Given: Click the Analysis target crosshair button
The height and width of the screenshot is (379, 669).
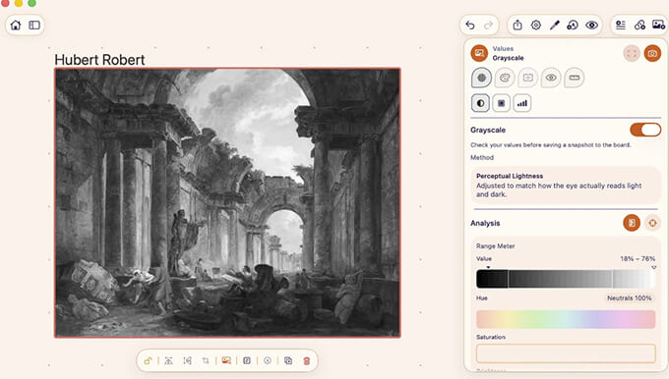Looking at the screenshot, I should click(652, 223).
